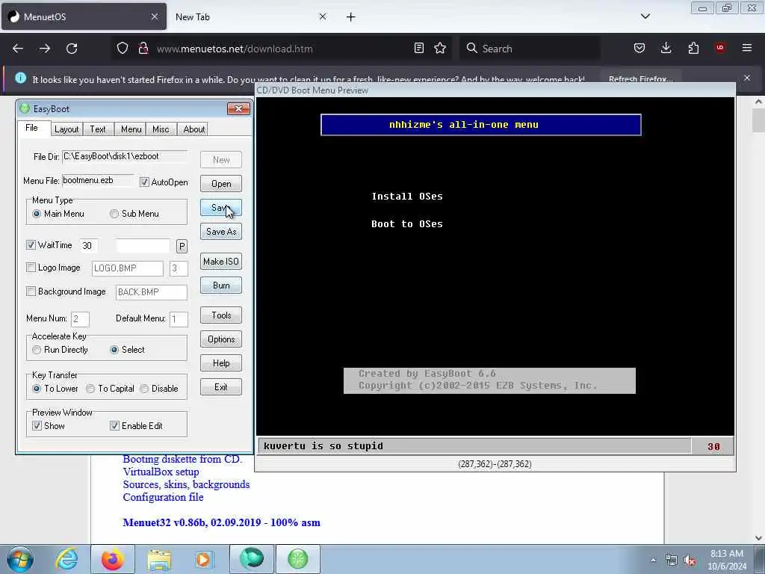
Task: Edit the WaitTime value field
Action: pos(90,245)
